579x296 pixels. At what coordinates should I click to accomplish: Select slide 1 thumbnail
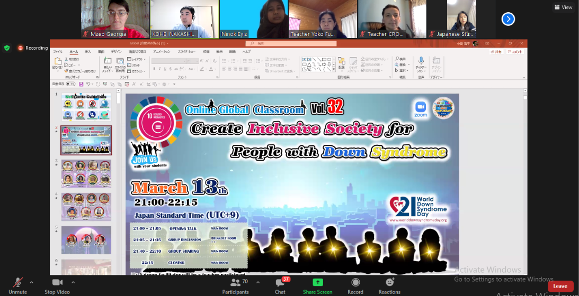click(x=86, y=107)
